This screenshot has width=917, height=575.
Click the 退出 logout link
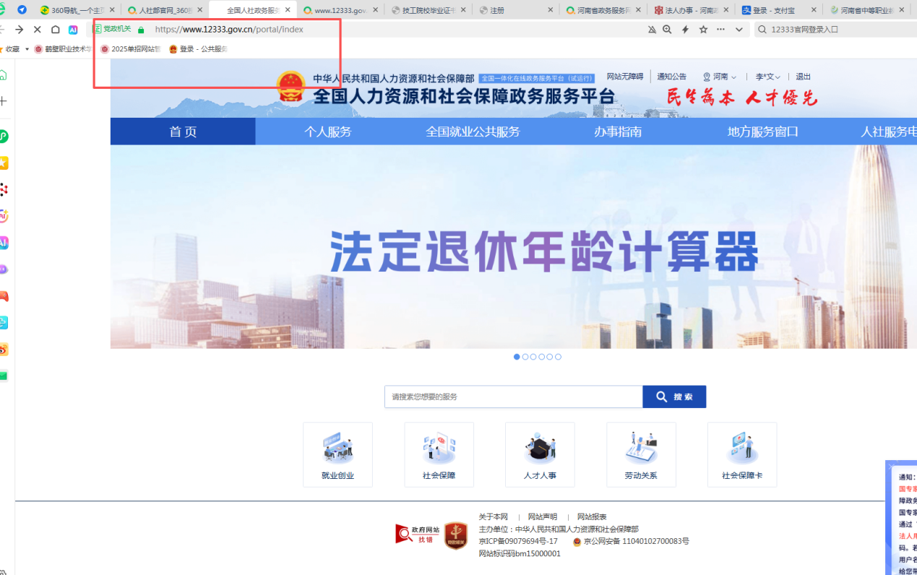804,77
